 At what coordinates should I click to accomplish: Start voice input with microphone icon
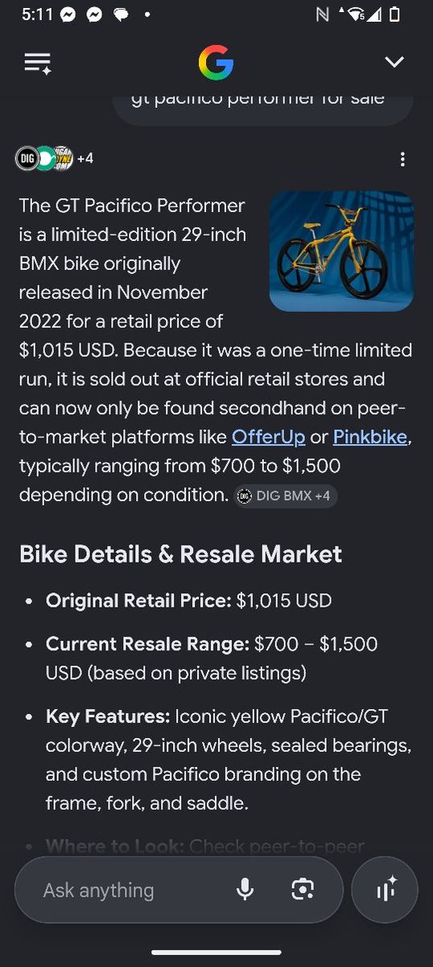coord(245,890)
